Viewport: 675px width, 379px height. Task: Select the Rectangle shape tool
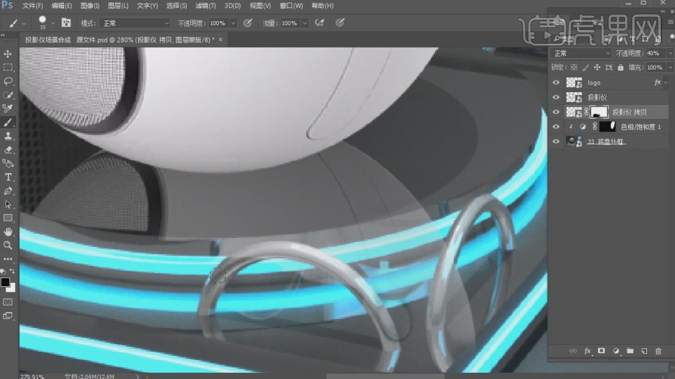(7, 218)
